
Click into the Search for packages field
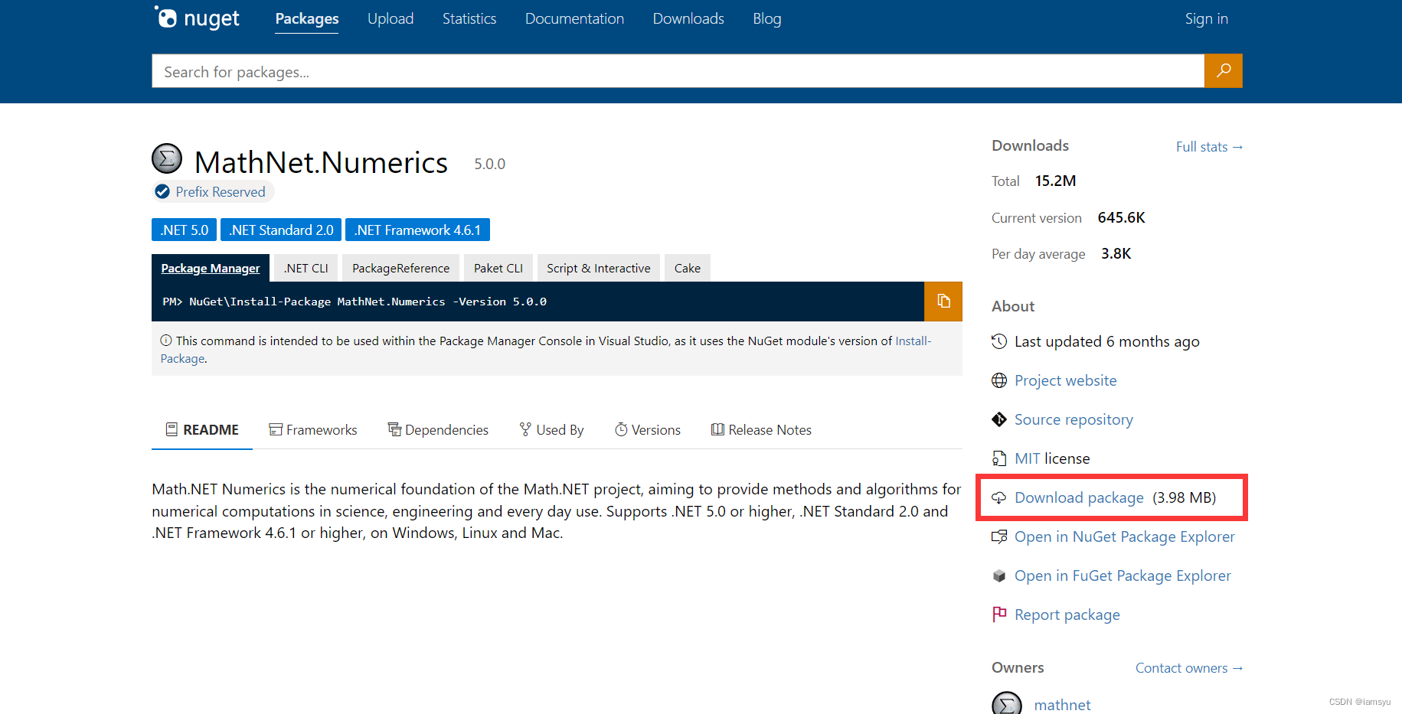[x=678, y=71]
